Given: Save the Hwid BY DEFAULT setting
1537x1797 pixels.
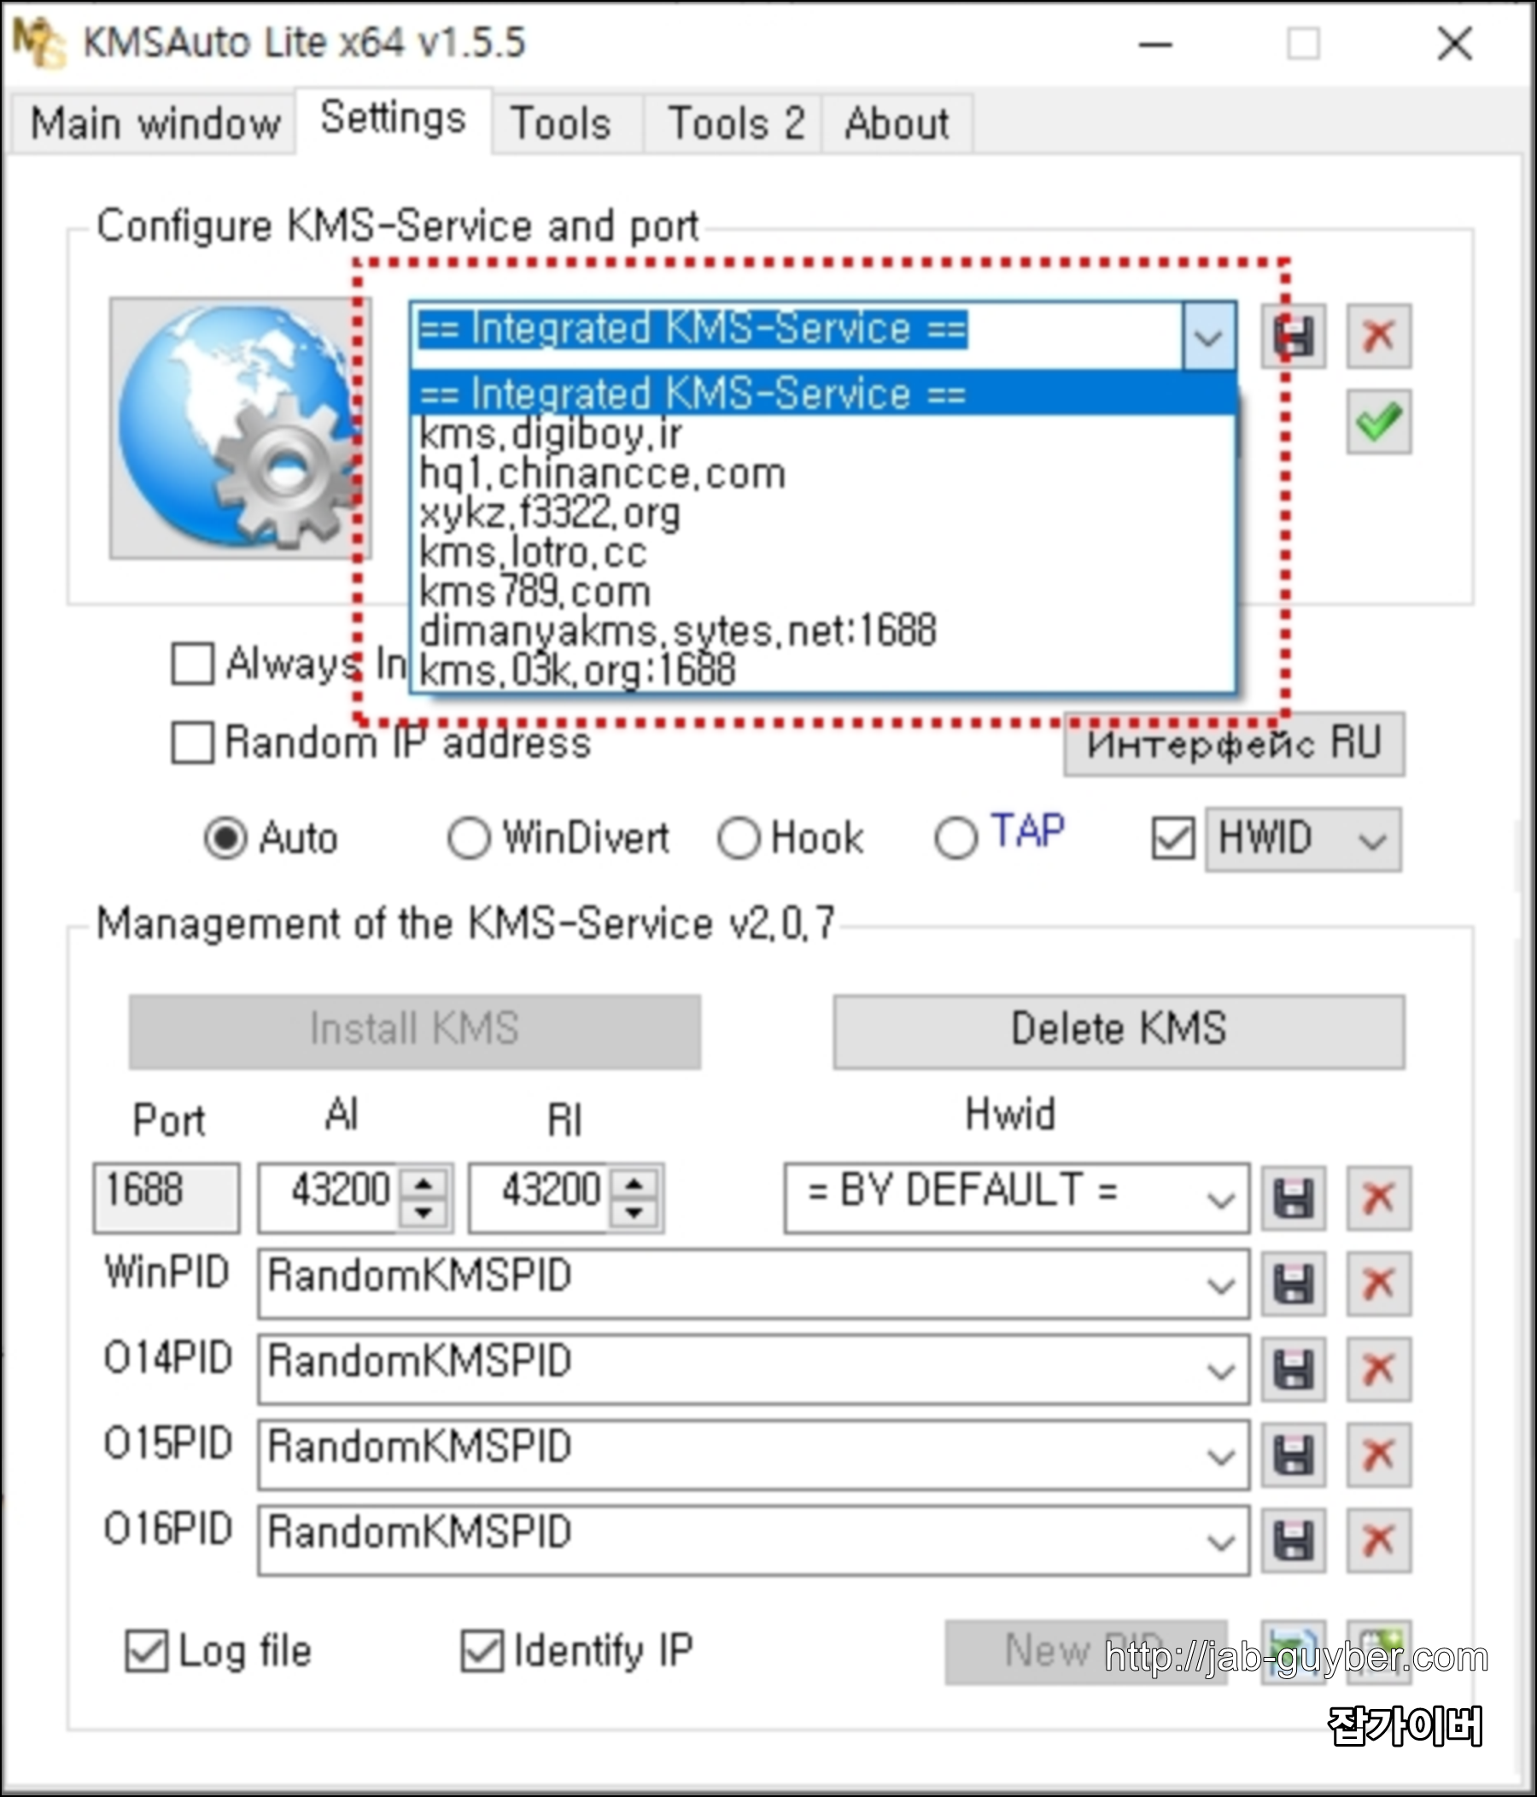Looking at the screenshot, I should (x=1294, y=1197).
